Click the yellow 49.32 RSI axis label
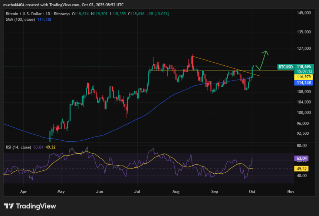Viewport: 319px width, 216px height. 301,168
